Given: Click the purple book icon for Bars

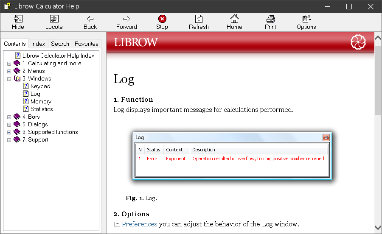Looking at the screenshot, I should [17, 117].
